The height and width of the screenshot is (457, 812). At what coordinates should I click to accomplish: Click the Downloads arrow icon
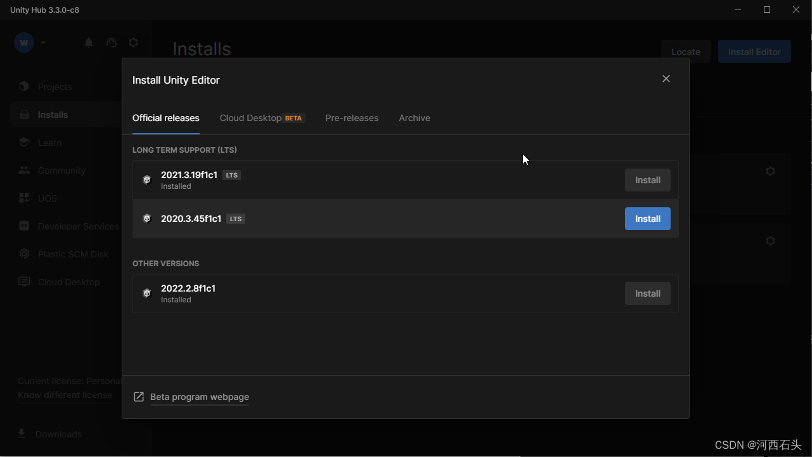tap(22, 434)
